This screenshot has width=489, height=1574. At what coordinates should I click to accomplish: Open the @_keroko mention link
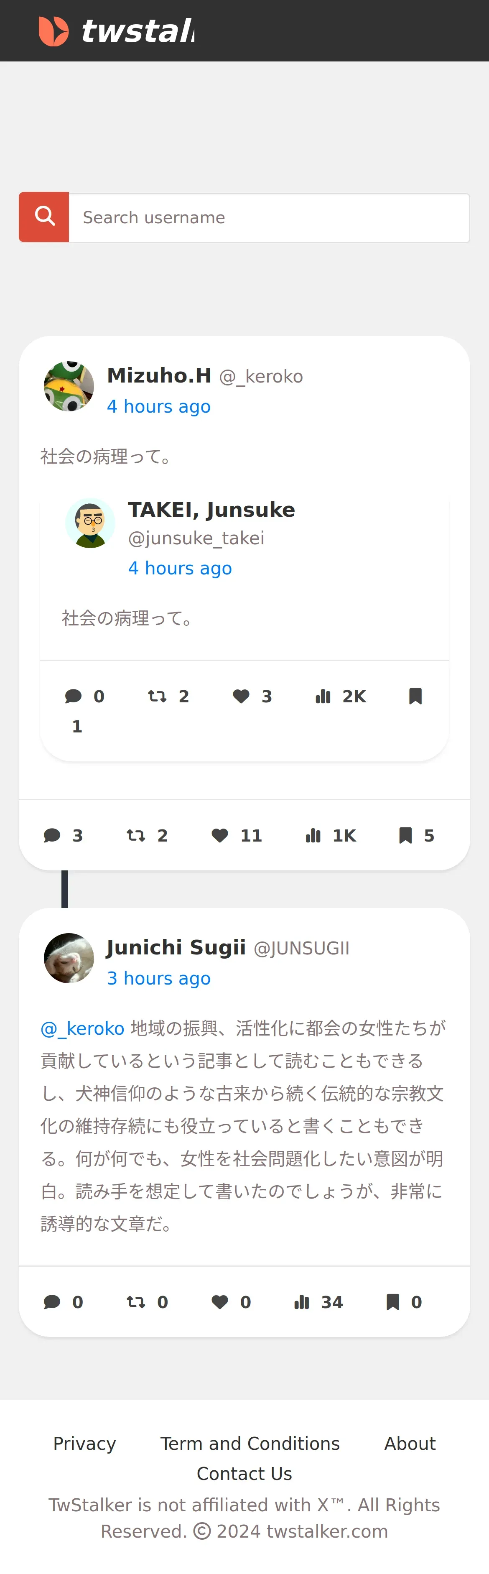pyautogui.click(x=82, y=1028)
